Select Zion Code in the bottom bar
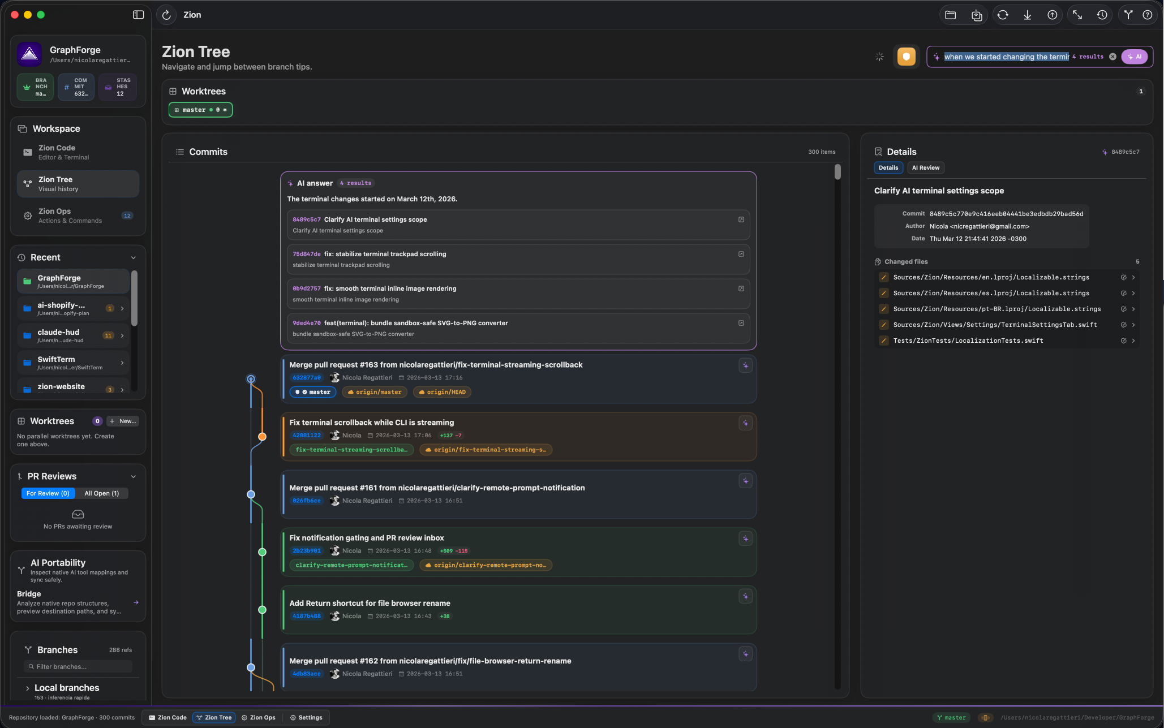Viewport: 1164px width, 728px height. 167,717
